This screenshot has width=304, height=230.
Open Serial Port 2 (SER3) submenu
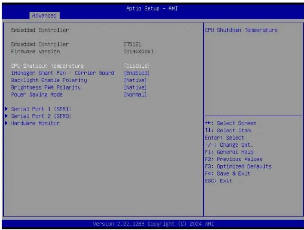(x=41, y=116)
